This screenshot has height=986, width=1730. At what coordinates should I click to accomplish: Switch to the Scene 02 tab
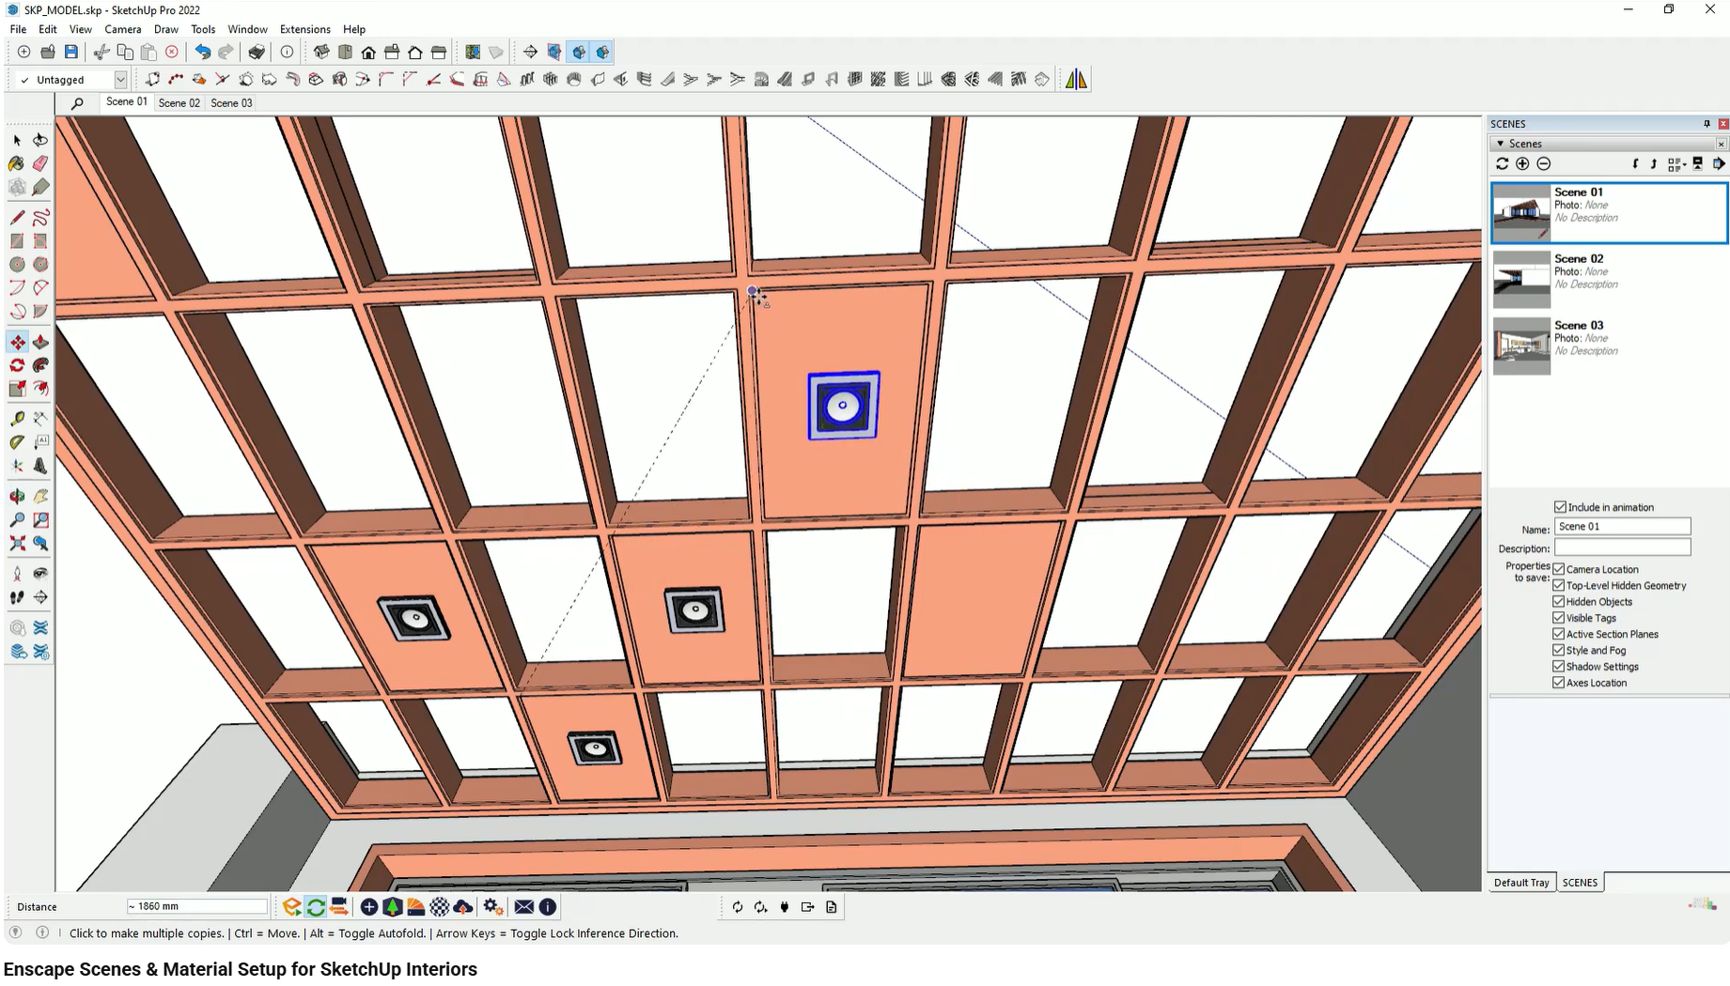179,102
